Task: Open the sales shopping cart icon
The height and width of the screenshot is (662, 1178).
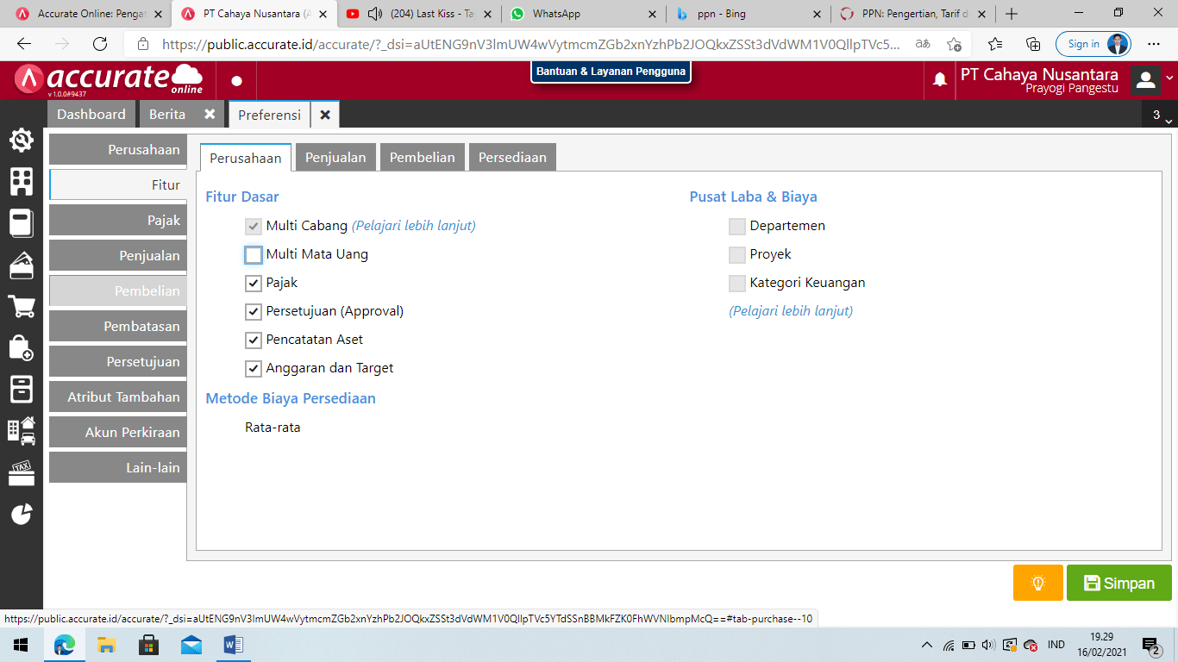Action: 22,306
